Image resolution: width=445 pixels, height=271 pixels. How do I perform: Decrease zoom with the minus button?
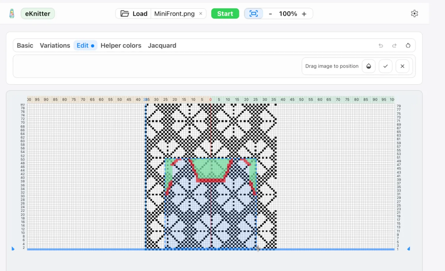click(270, 14)
